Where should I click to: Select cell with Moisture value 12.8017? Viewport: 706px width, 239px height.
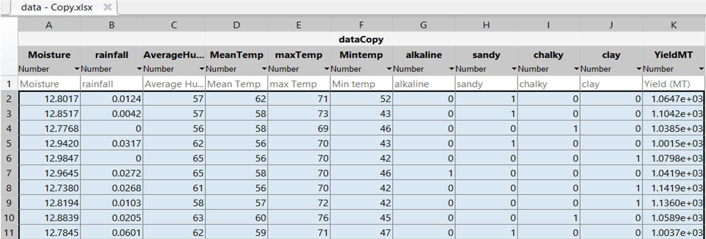49,99
